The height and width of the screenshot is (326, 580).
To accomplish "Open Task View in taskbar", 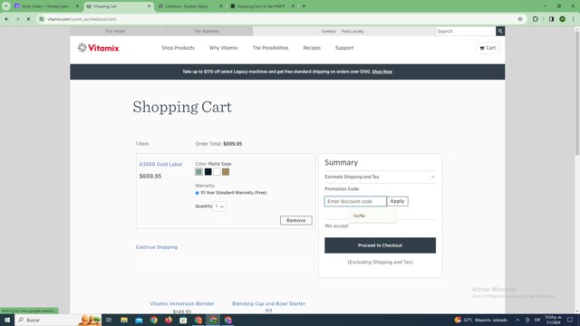I will 109,320.
